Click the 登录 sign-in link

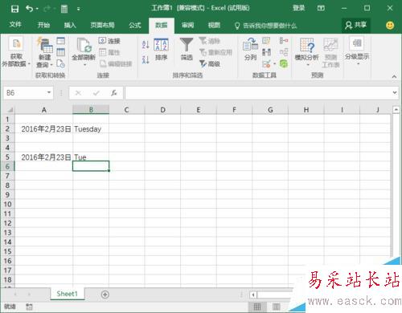tap(298, 8)
